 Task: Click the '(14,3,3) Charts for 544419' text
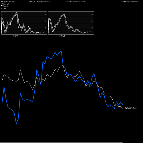[40, 2]
